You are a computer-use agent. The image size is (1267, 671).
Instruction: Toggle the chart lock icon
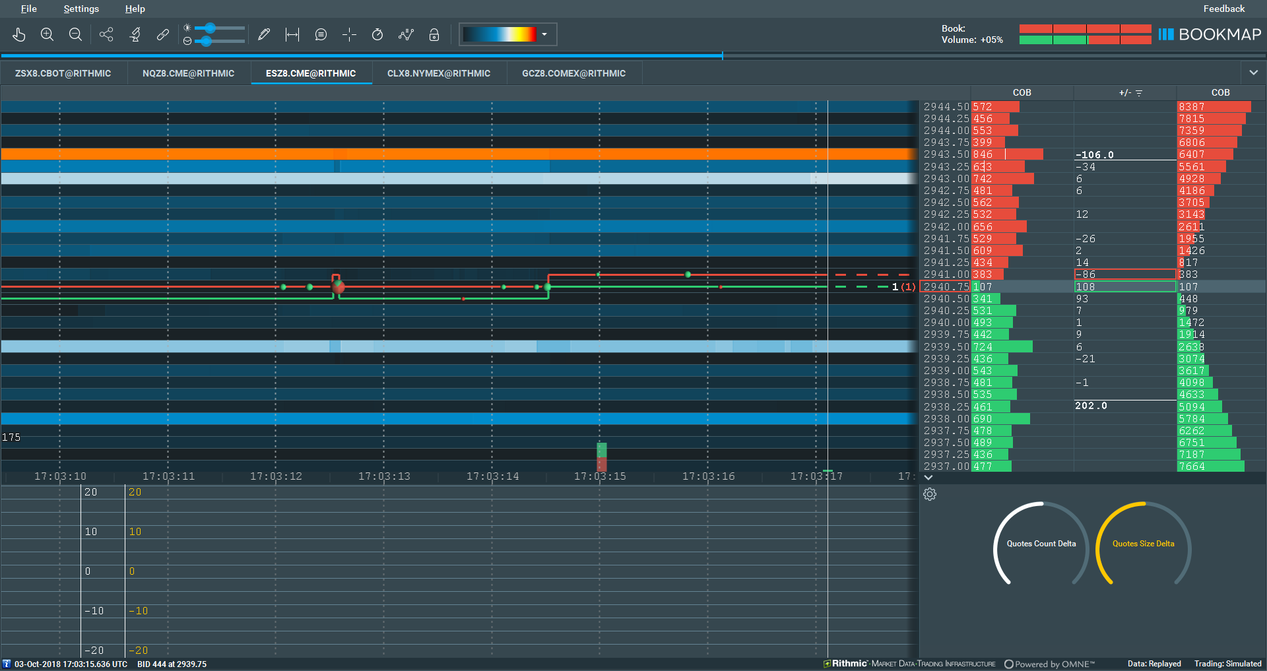pyautogui.click(x=434, y=34)
